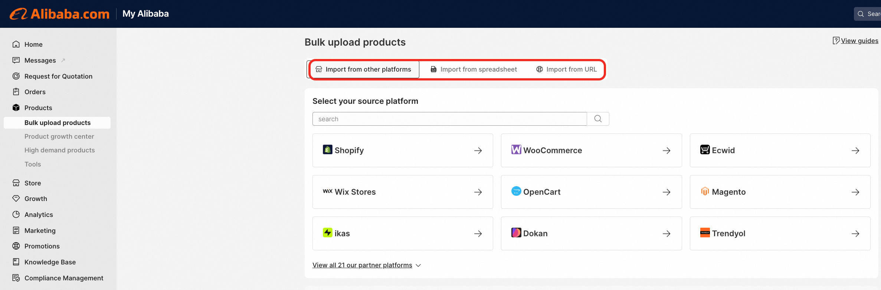Screen dimensions: 881x290
Task: Click the Alibaba.com logo
Action: [x=60, y=14]
